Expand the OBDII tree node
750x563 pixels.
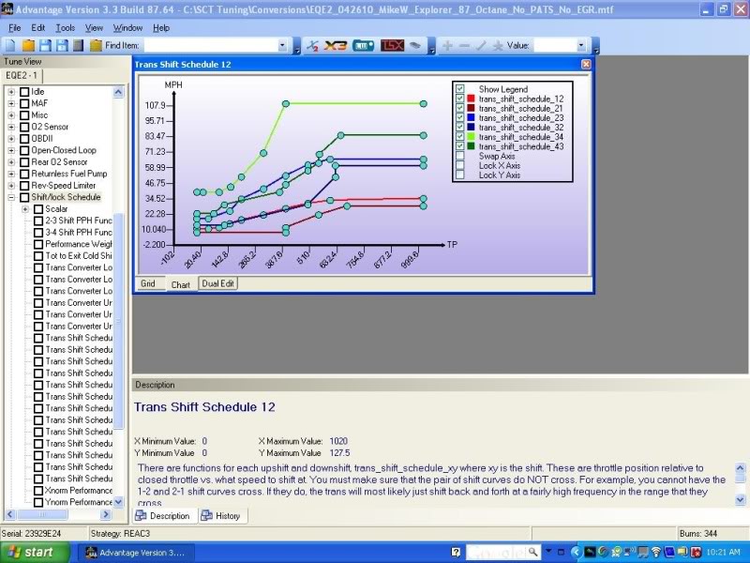[11, 139]
